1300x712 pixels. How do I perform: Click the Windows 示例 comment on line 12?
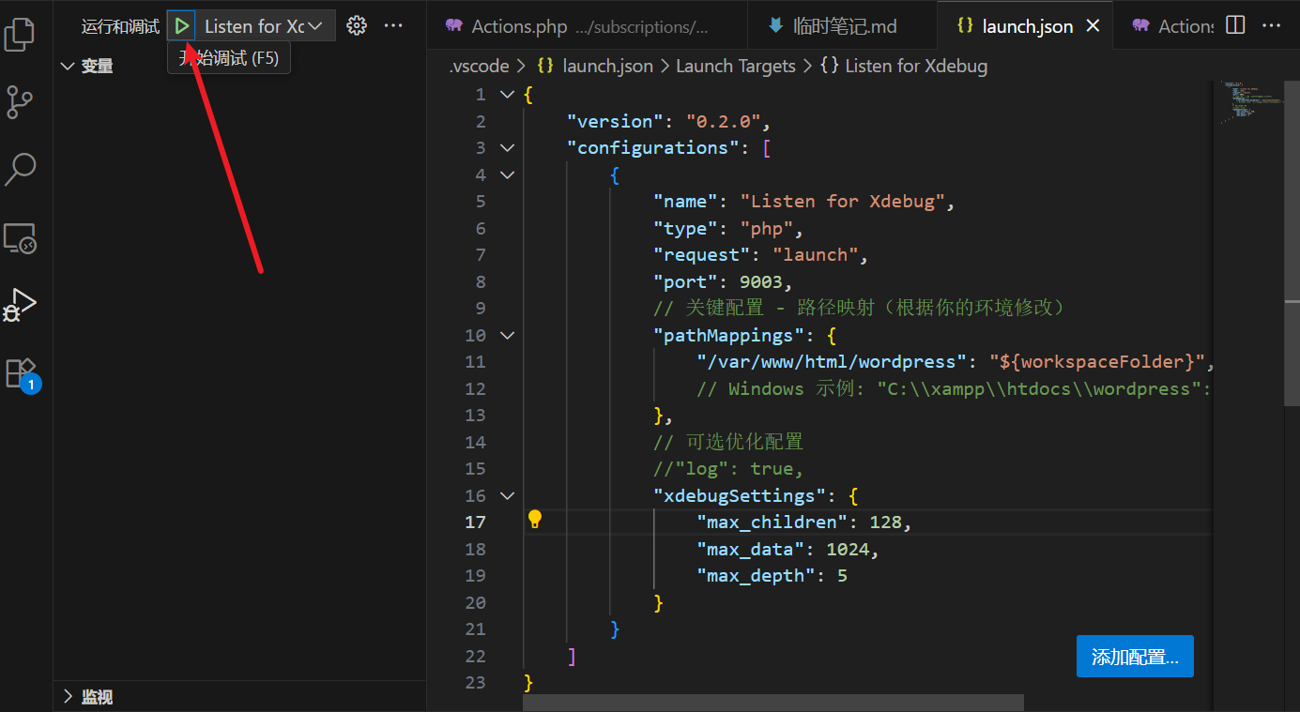click(955, 388)
